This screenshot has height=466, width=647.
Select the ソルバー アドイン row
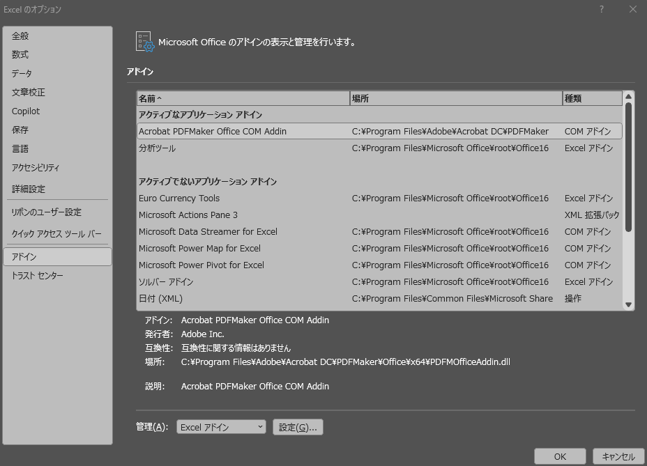[379, 282]
